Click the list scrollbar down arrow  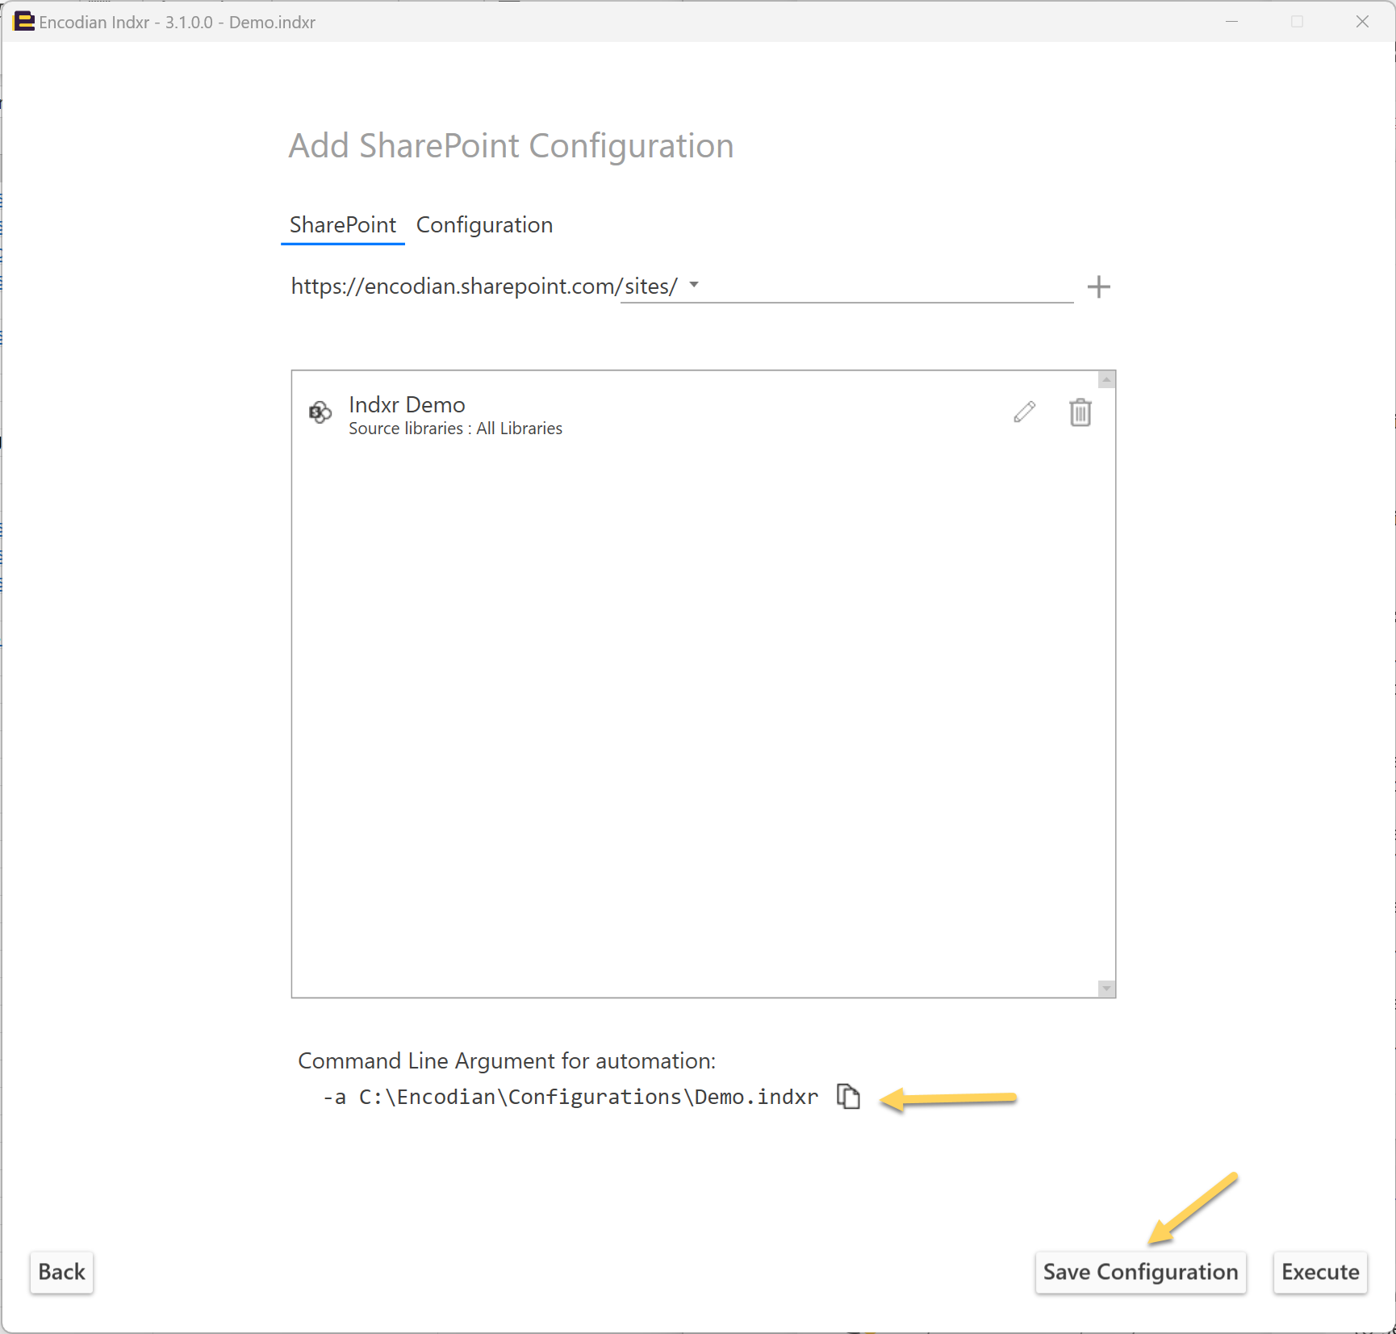pos(1106,989)
